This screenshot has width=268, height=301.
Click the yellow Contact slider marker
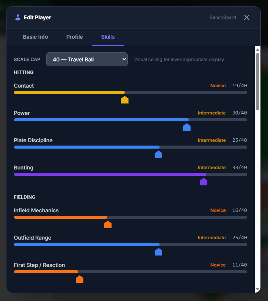click(125, 100)
